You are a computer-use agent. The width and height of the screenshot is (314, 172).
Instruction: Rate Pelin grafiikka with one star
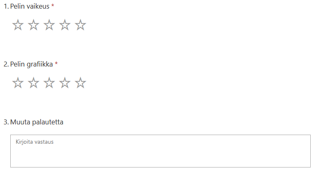pos(18,83)
